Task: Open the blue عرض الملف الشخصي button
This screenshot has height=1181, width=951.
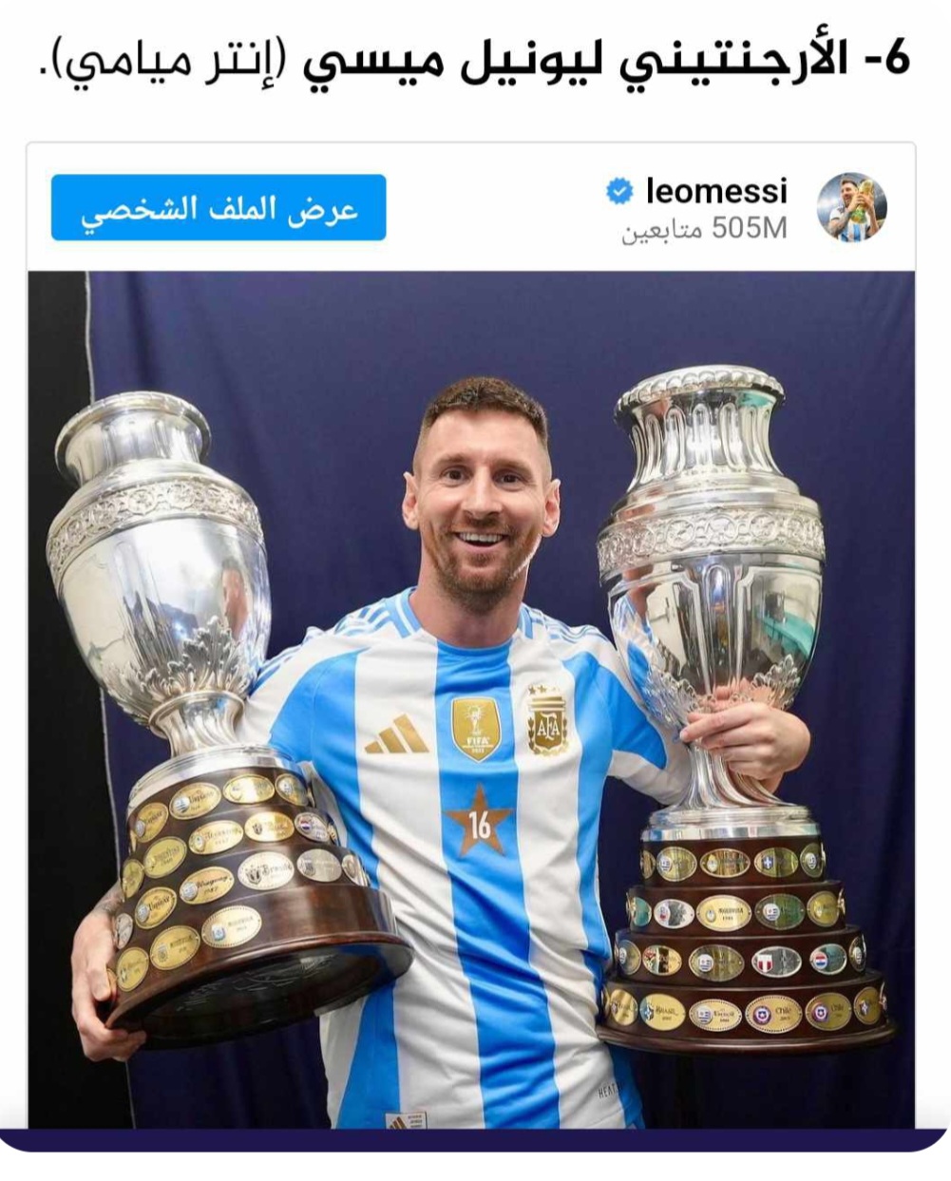Action: click(219, 207)
